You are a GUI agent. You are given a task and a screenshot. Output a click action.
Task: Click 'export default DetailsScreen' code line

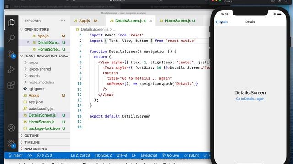[120, 116]
